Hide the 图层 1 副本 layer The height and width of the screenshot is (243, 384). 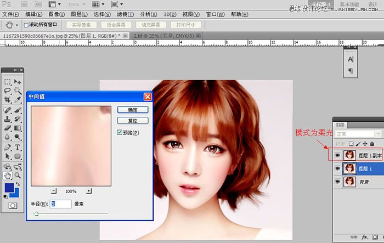[x=336, y=155]
